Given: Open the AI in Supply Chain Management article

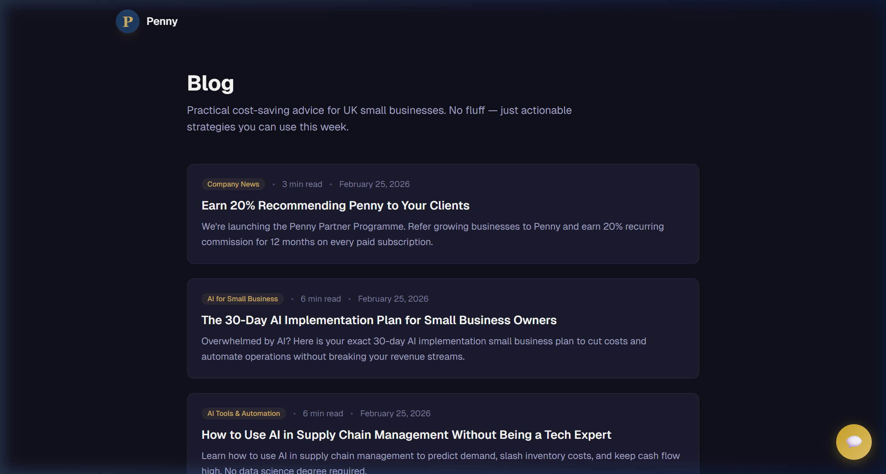Looking at the screenshot, I should coord(406,434).
